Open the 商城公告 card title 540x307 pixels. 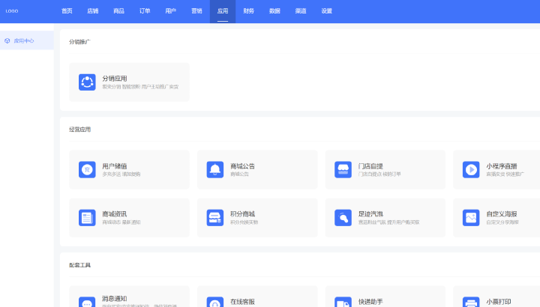[x=242, y=166]
